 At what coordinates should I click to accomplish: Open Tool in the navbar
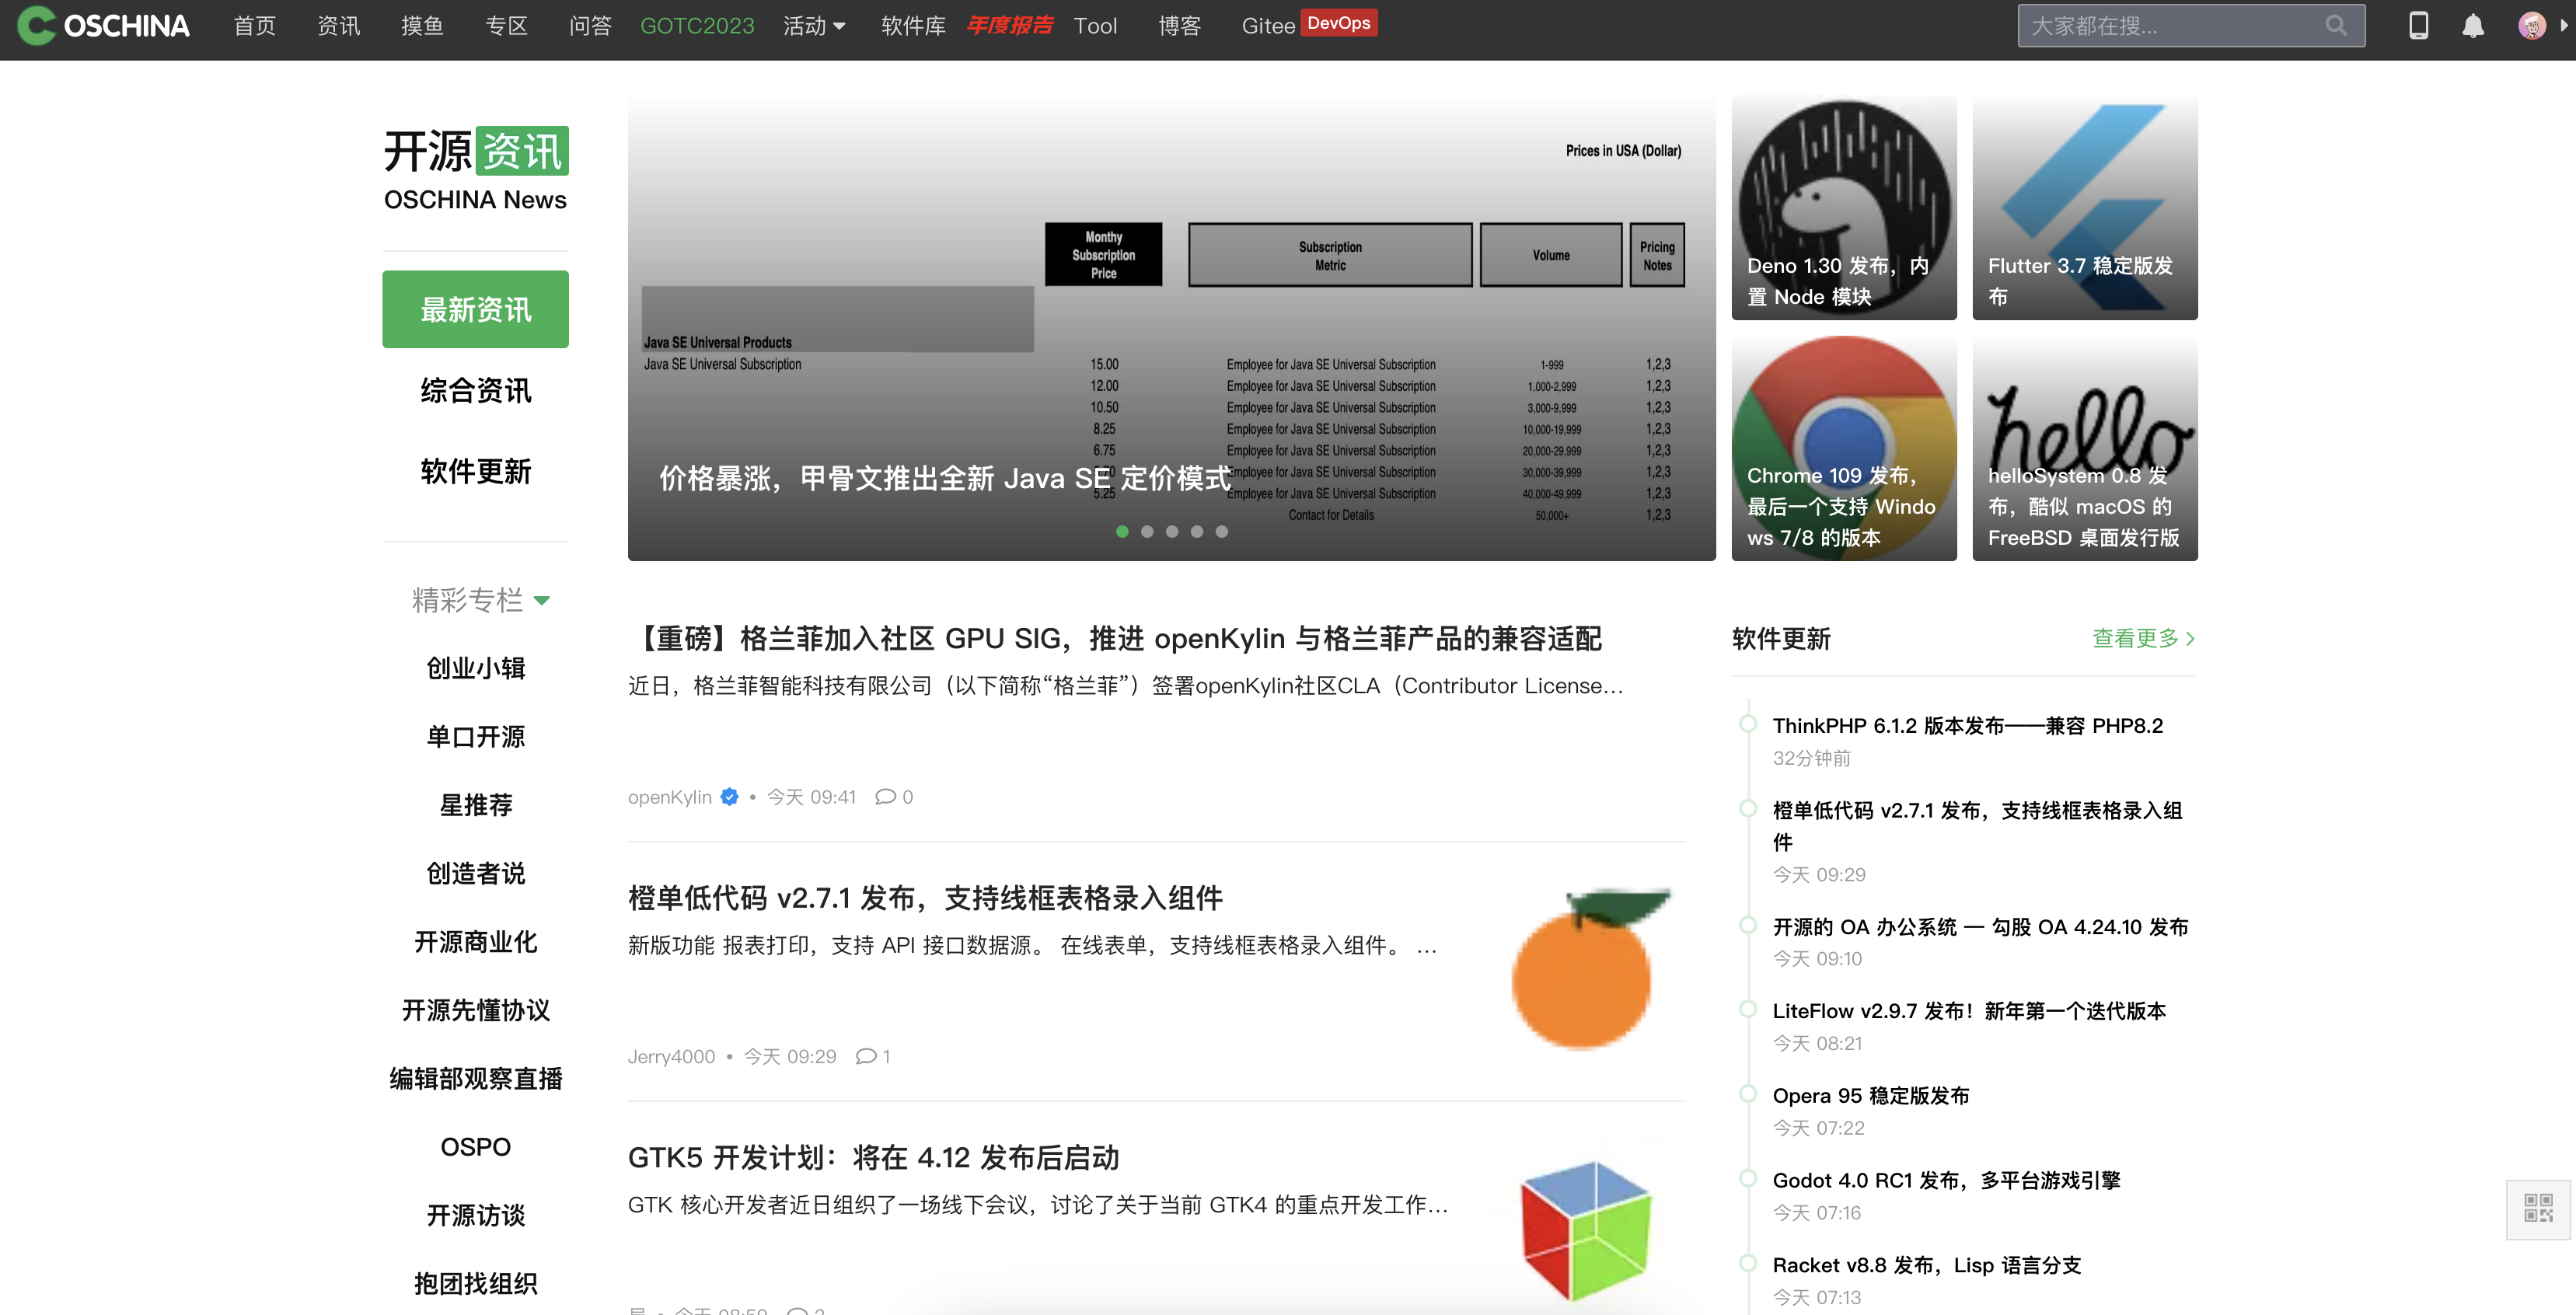coord(1095,26)
